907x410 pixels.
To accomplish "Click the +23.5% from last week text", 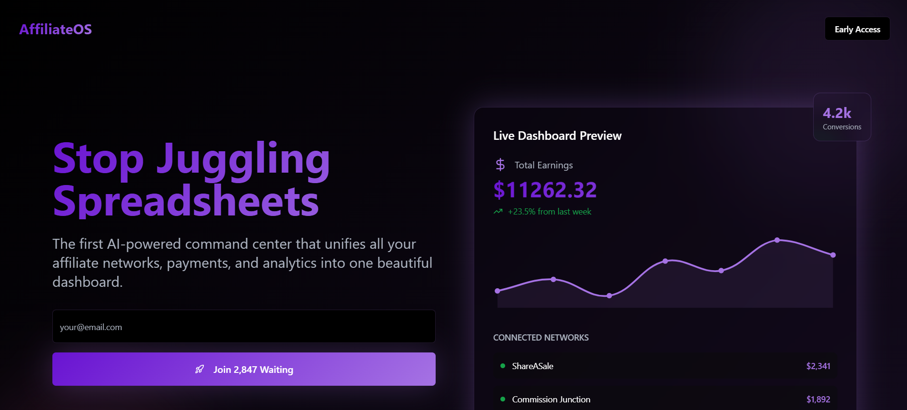I will 549,212.
